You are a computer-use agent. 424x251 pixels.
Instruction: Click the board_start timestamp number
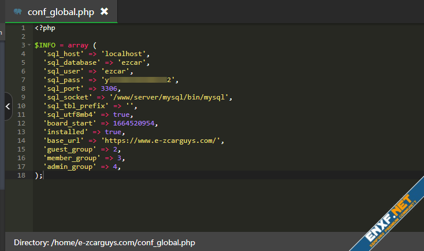pyautogui.click(x=133, y=123)
